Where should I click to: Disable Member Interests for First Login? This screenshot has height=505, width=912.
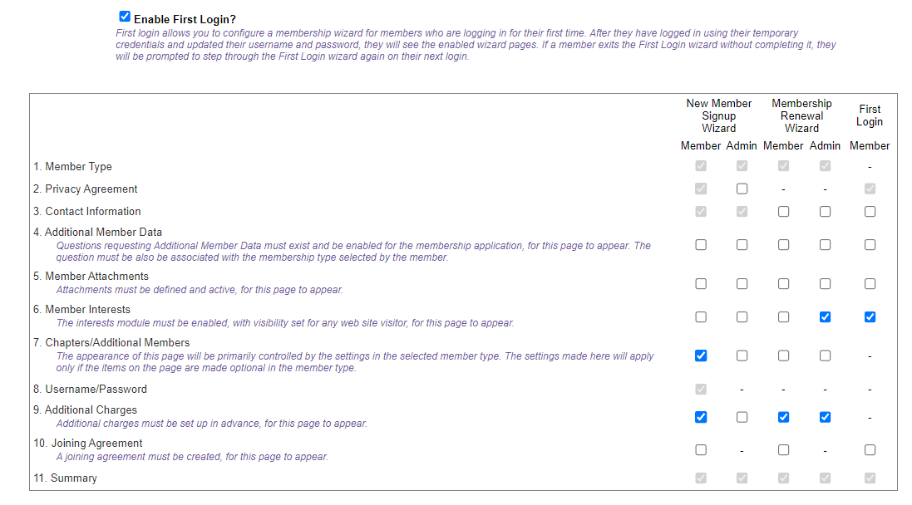tap(870, 316)
